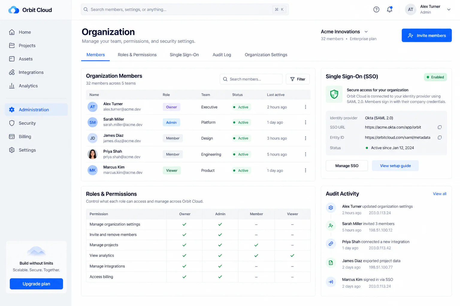Click the Owner role badge for Alex Turner
Image resolution: width=460 pixels, height=306 pixels.
(x=171, y=107)
